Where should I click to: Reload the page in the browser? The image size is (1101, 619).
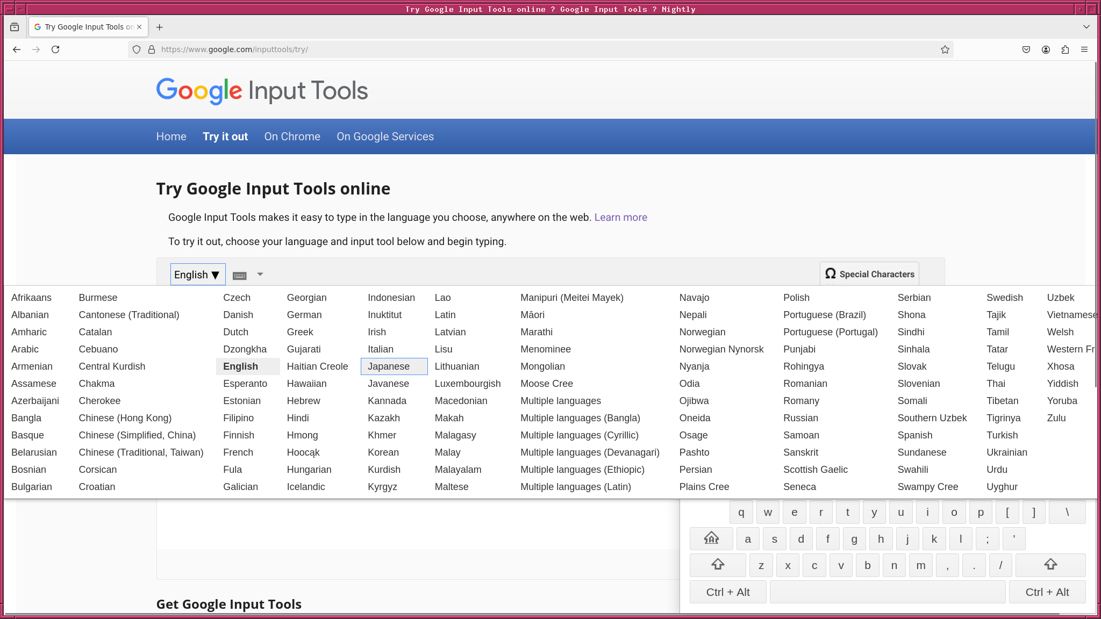(x=55, y=49)
